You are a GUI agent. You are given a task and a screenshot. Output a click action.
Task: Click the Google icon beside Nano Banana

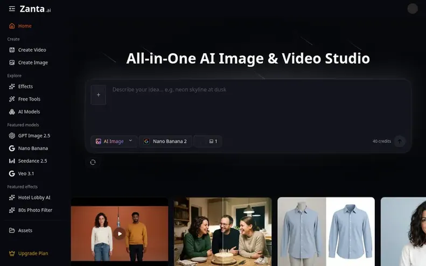point(12,149)
